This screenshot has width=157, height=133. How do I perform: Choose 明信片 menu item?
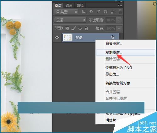point(111,120)
